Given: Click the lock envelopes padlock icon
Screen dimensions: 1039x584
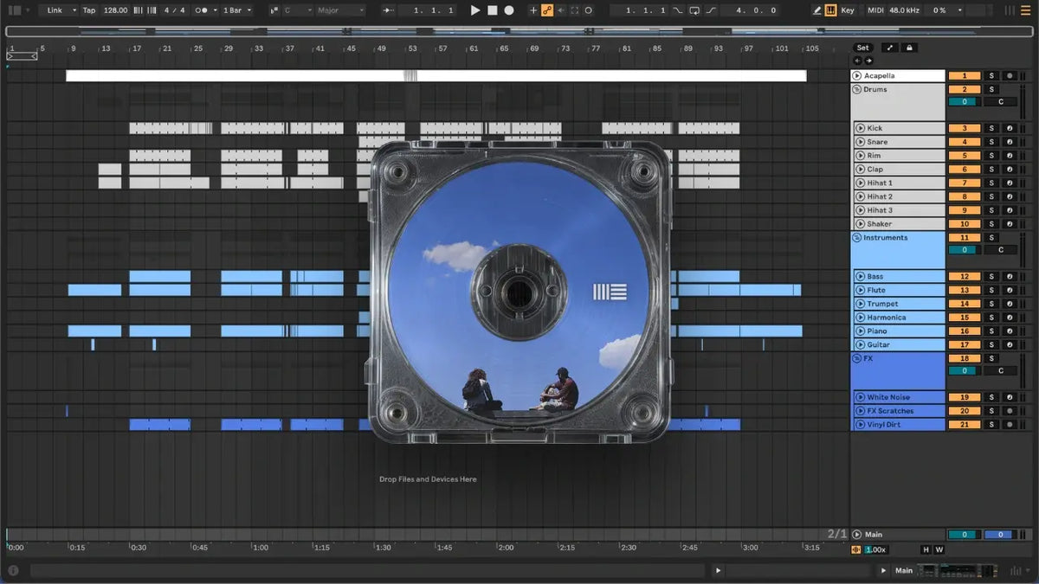Looking at the screenshot, I should click(910, 48).
